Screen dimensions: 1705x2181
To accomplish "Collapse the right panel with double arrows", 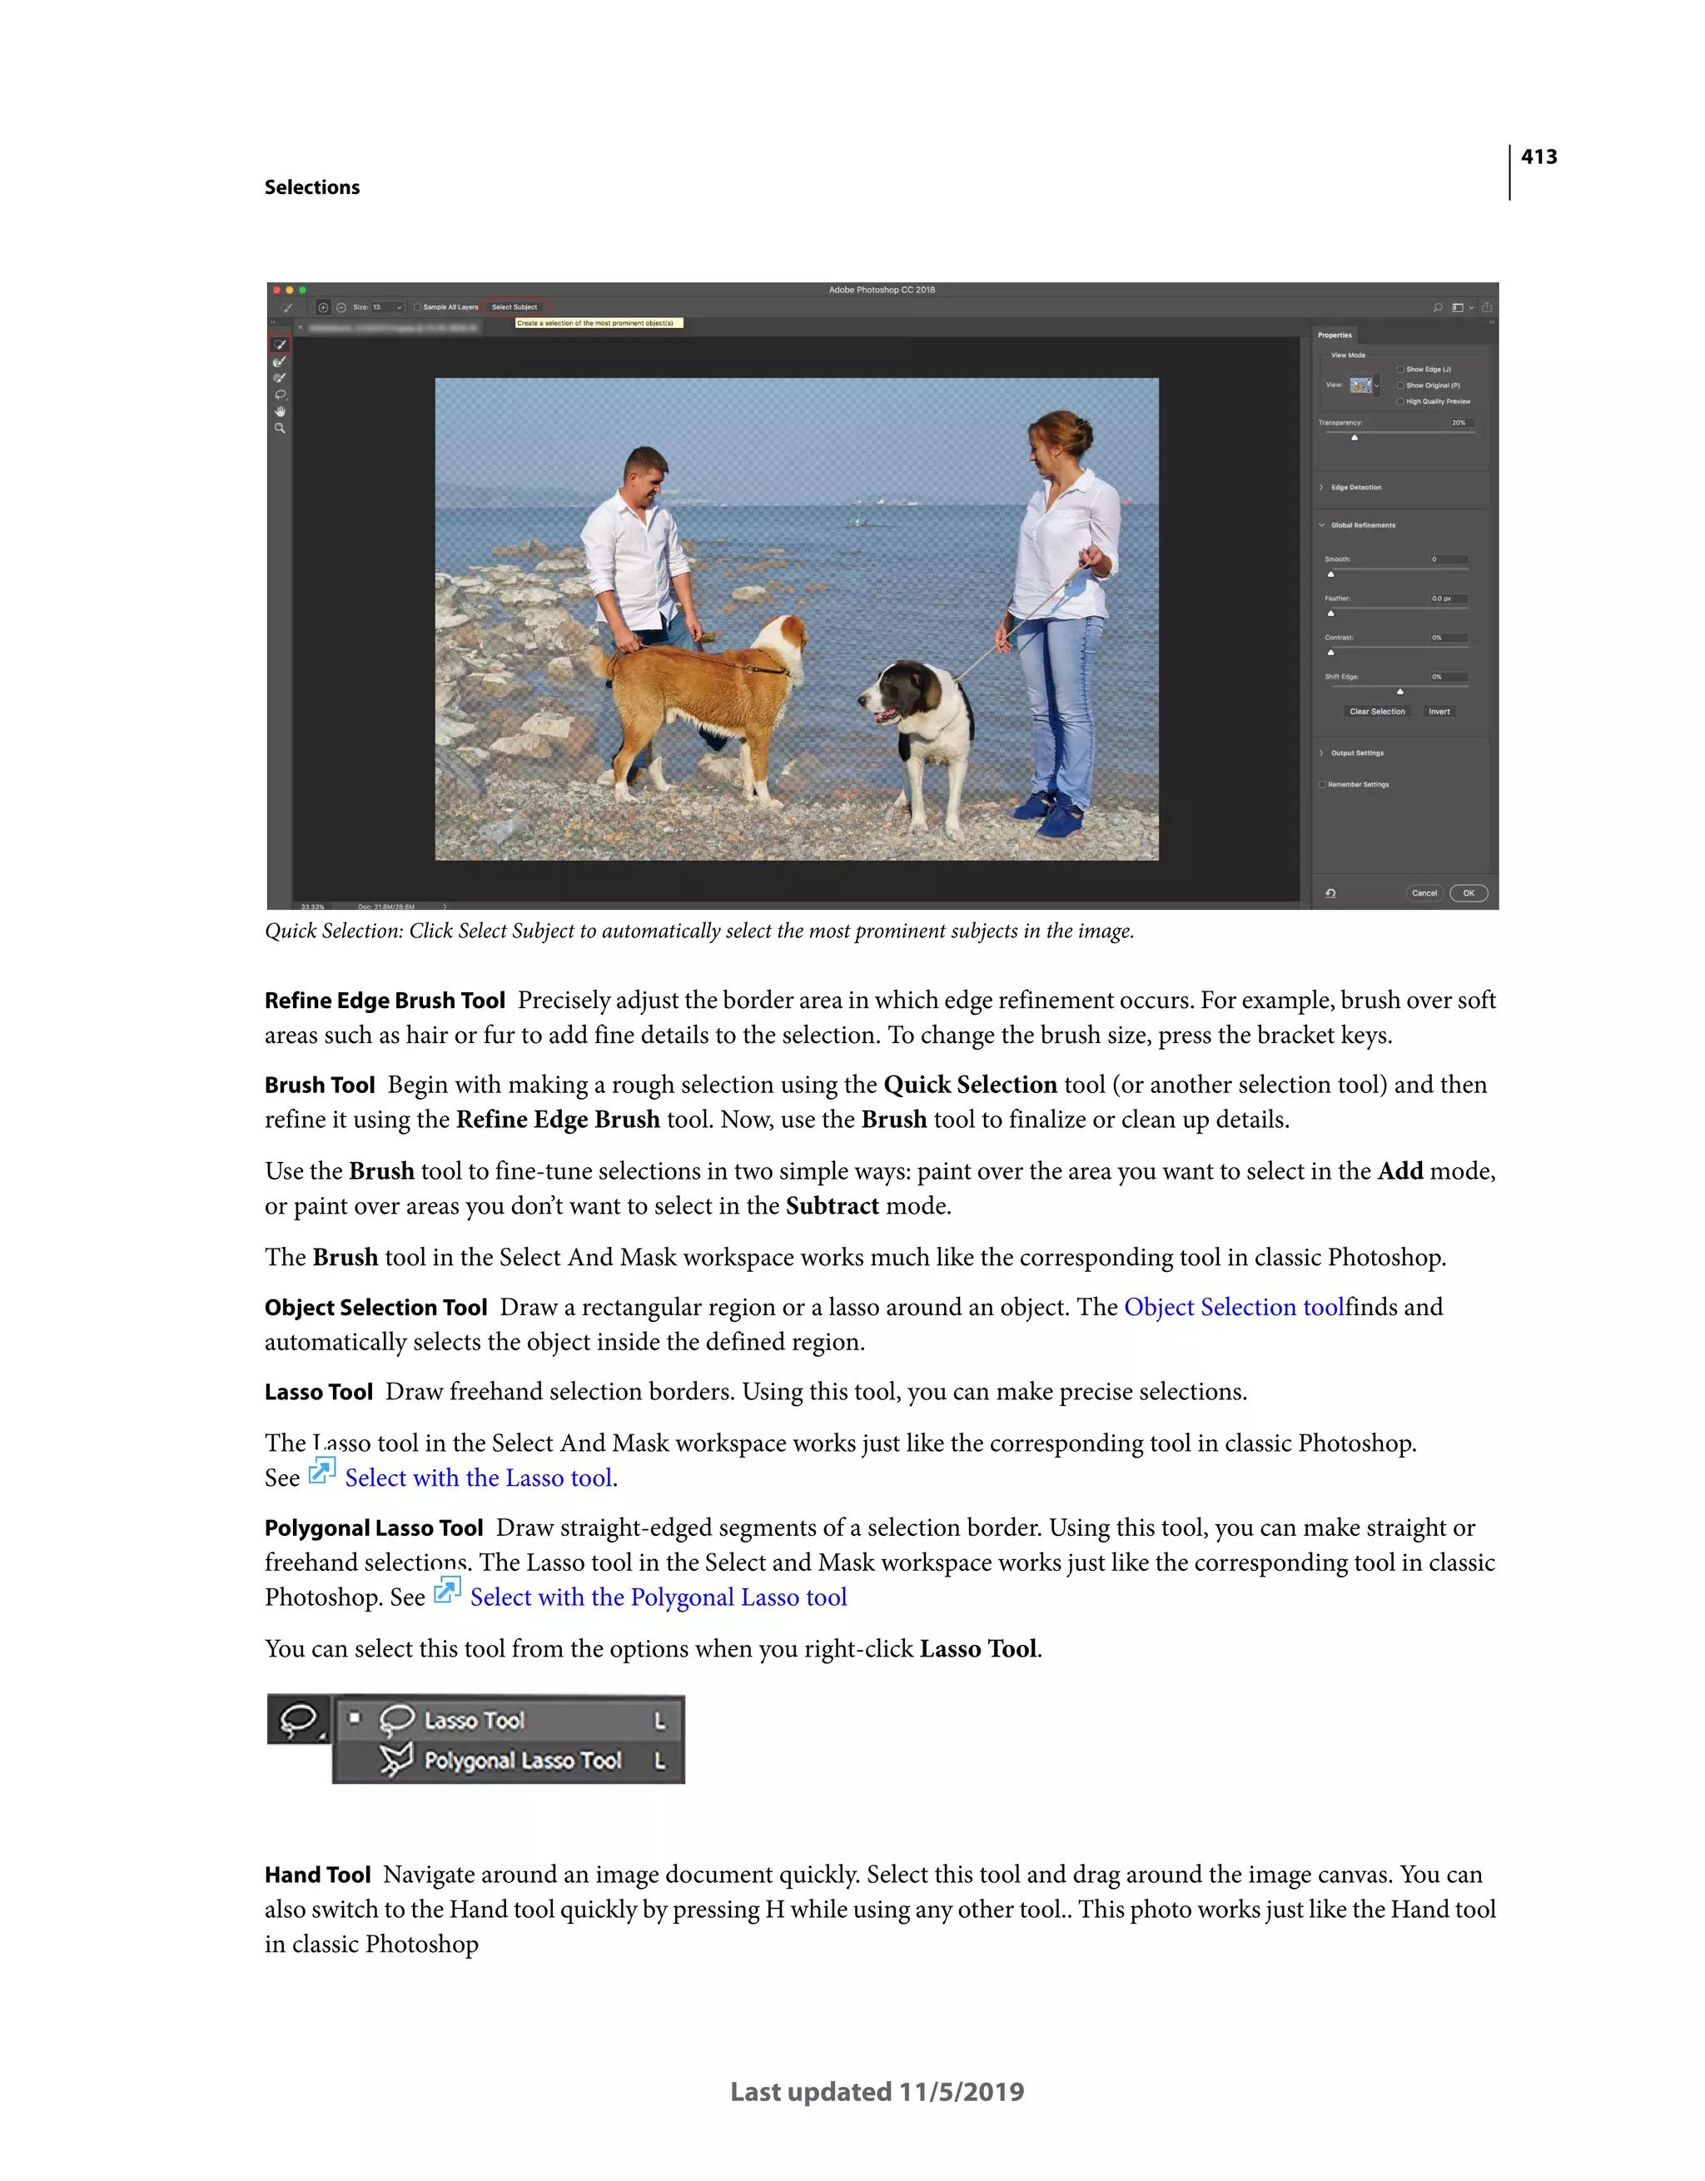I will (x=1491, y=321).
